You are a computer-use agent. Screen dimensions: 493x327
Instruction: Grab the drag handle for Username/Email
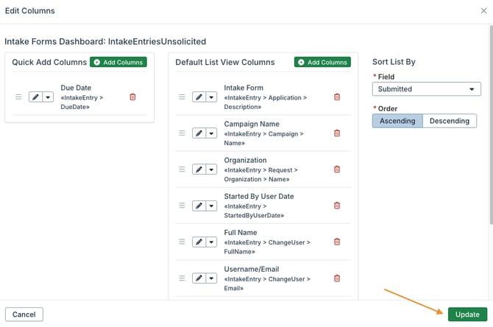click(x=182, y=278)
